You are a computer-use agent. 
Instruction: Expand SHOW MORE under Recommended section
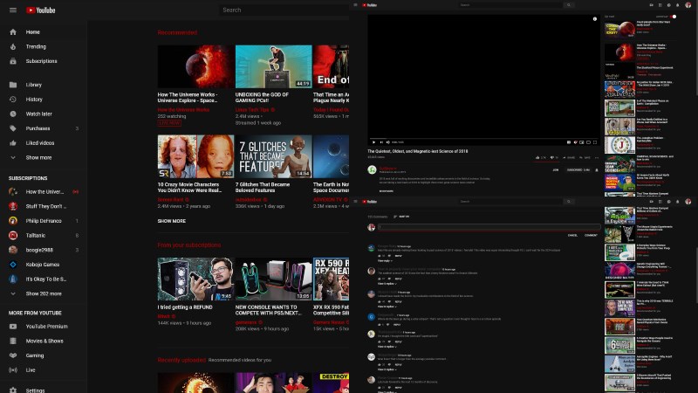point(171,221)
